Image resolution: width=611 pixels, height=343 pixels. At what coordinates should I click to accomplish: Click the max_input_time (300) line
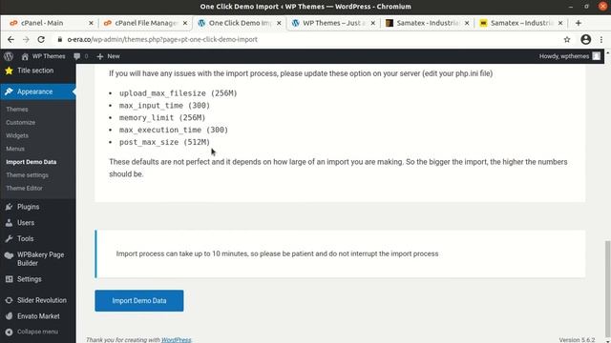(164, 106)
